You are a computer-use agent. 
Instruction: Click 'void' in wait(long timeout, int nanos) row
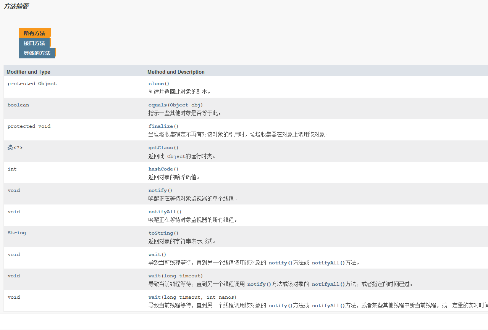pos(14,297)
